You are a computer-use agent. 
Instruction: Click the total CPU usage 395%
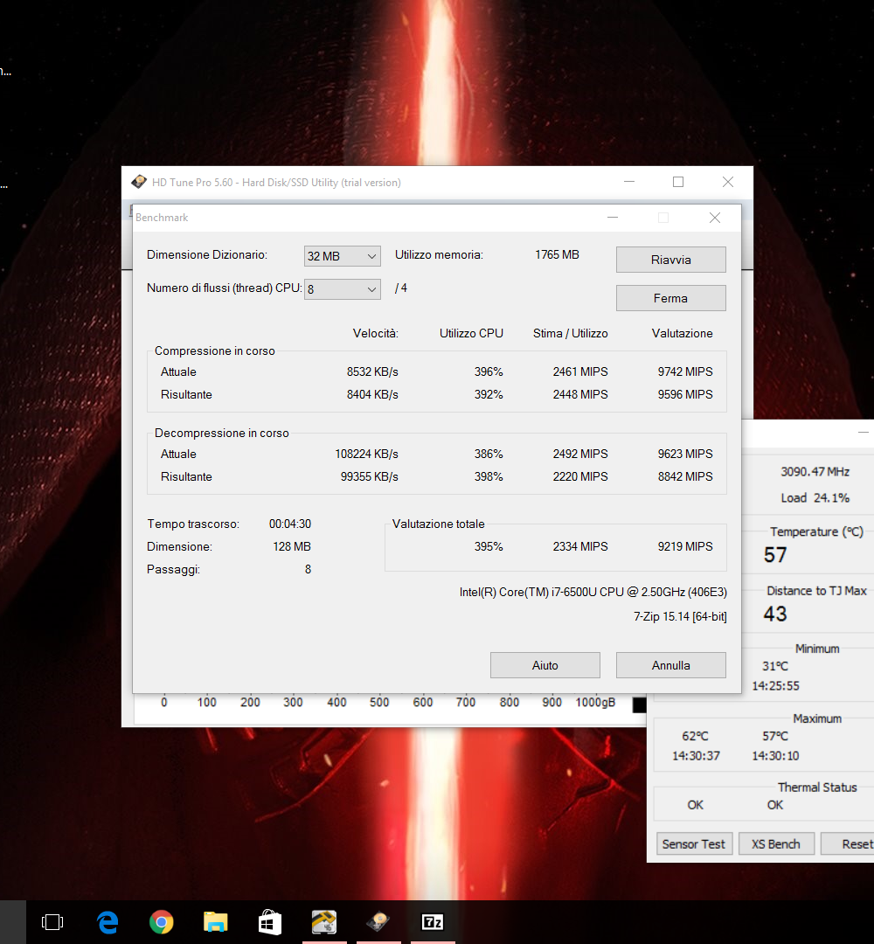pyautogui.click(x=489, y=546)
